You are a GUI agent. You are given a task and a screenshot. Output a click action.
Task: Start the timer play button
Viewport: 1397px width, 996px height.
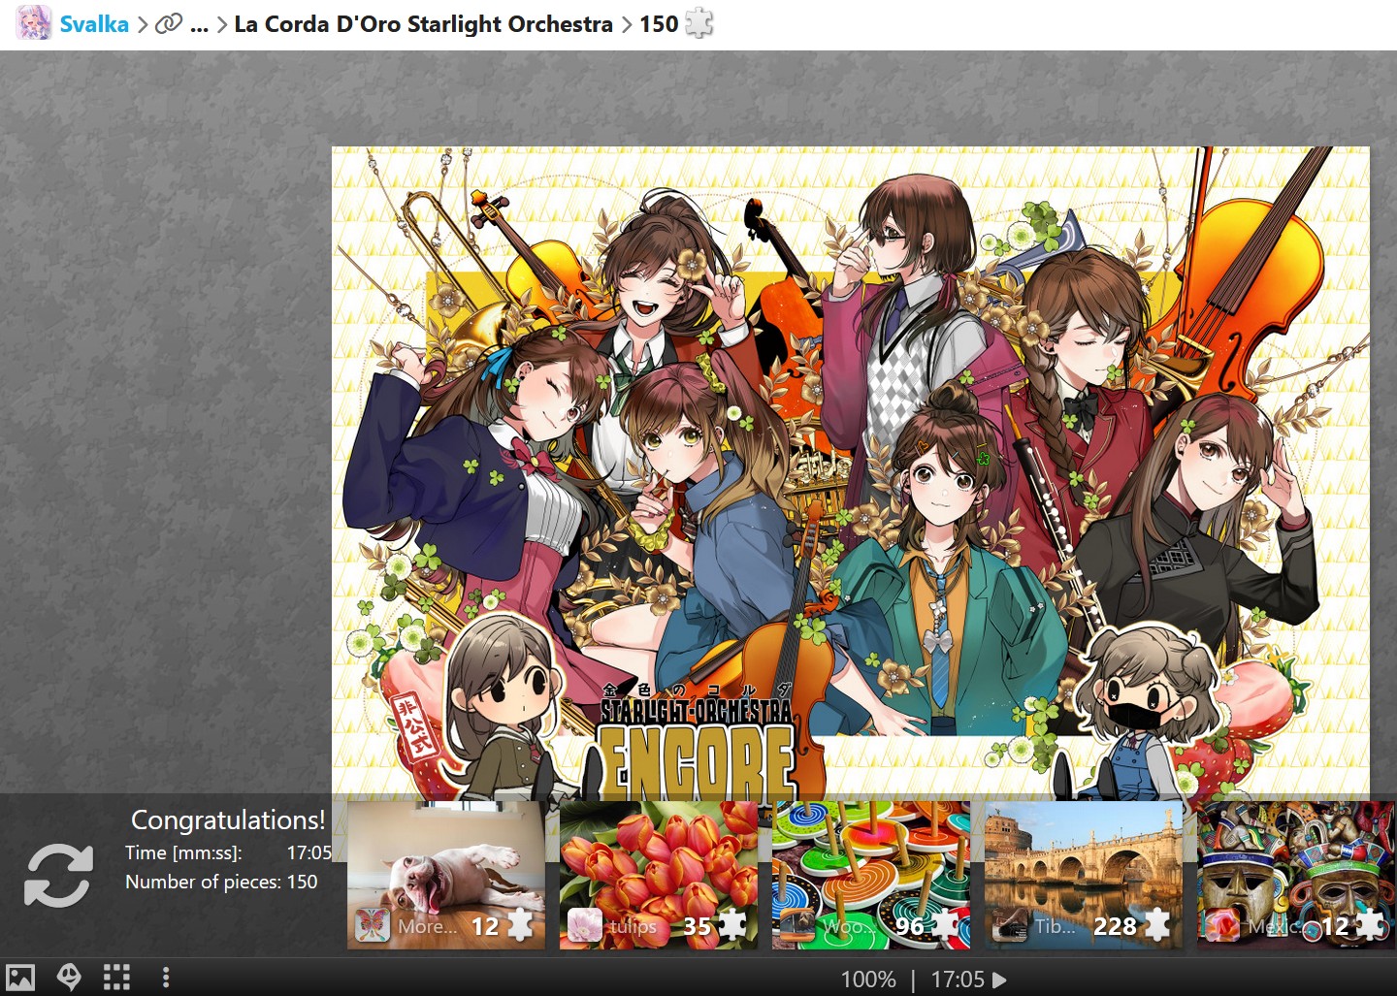1000,980
